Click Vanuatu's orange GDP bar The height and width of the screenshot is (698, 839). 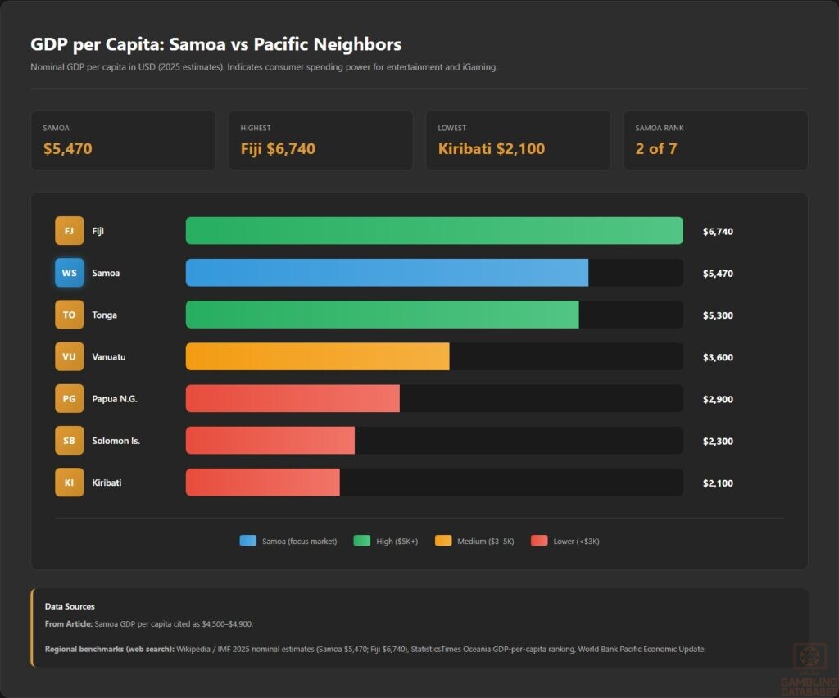(317, 356)
